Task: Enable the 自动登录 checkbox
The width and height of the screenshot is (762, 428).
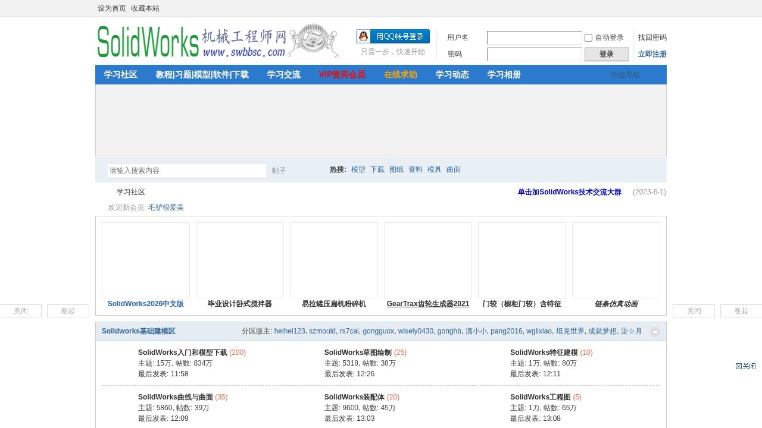Action: (x=588, y=37)
